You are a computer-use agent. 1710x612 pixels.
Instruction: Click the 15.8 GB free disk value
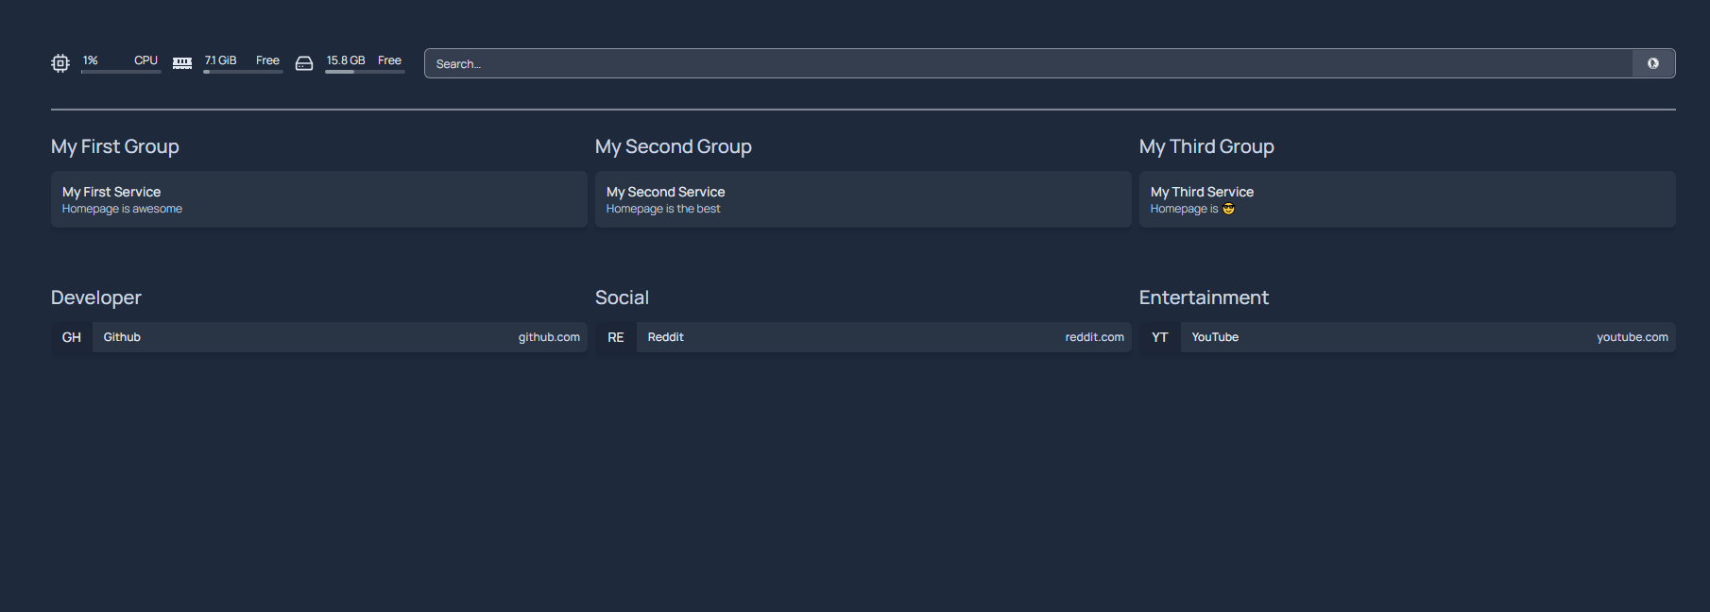346,60
